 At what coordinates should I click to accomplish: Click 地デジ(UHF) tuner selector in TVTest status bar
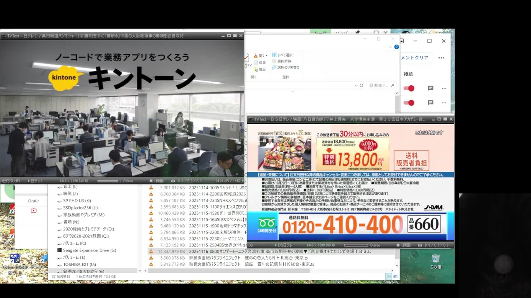tap(11, 181)
